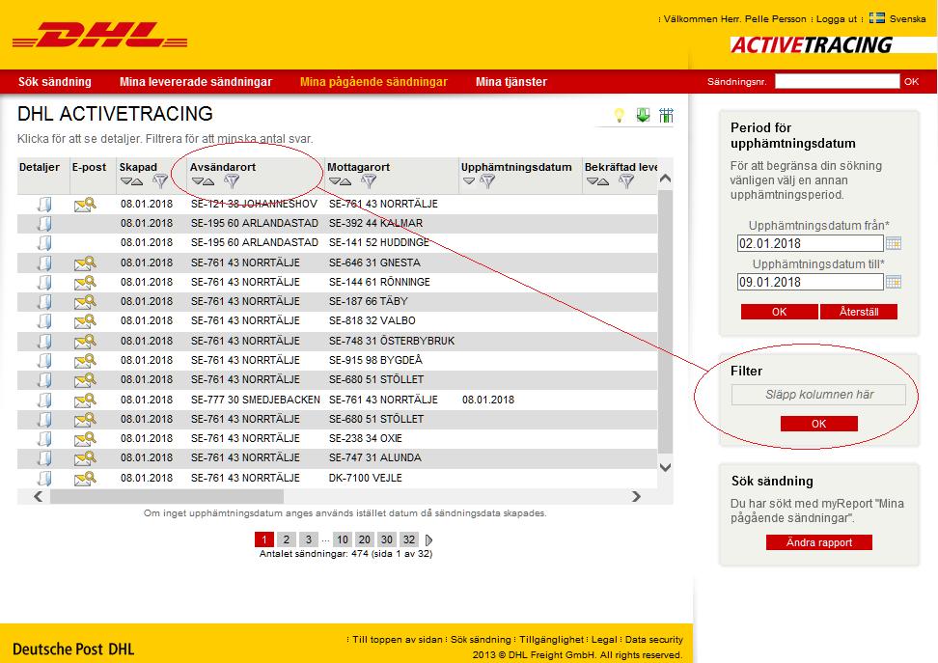Open details for the HUDDINGE shipment
938x663 pixels.
point(44,243)
